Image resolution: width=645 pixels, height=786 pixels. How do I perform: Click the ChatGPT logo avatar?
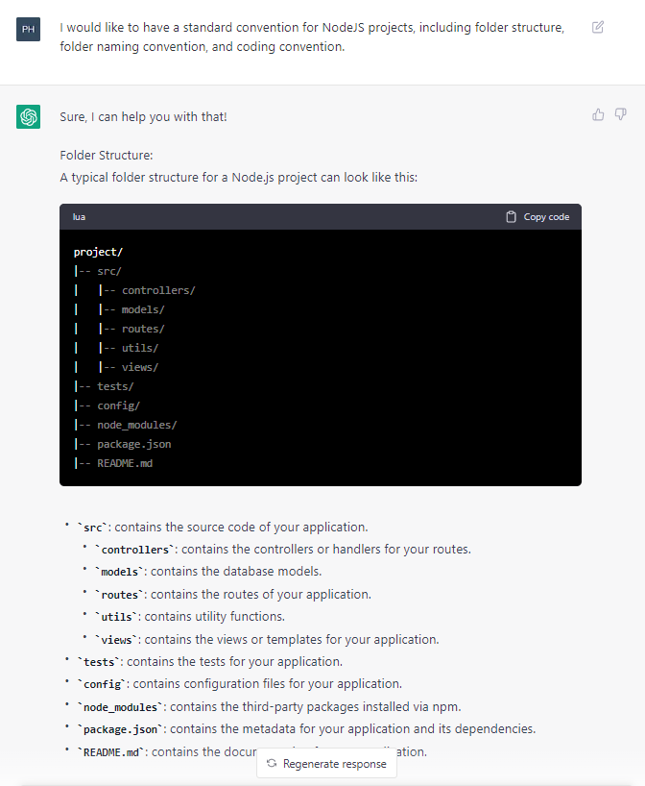[29, 116]
